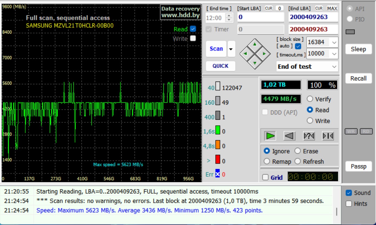Click the jump-to-unknown sector button
Viewport: 376px width, 225px height.
pos(309,136)
